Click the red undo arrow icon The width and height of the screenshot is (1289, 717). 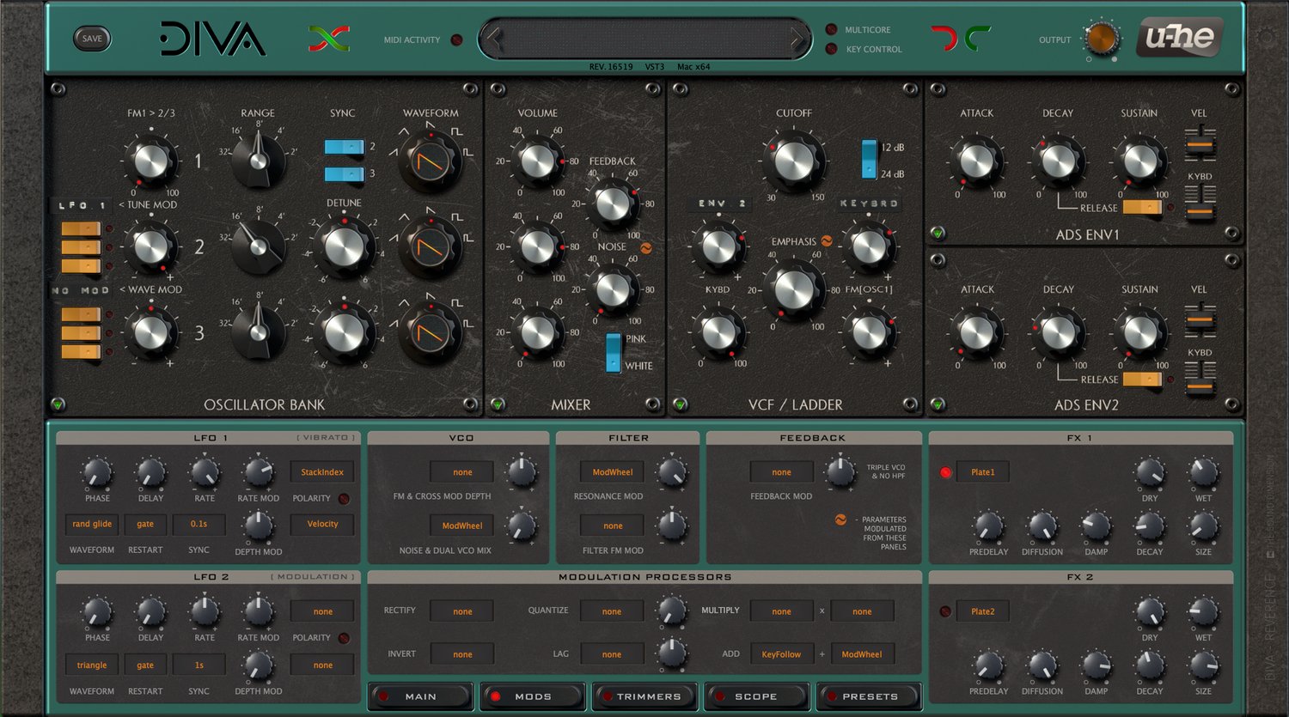pos(944,38)
